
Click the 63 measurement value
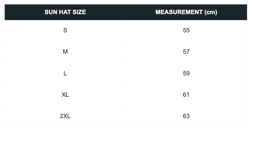pos(186,116)
